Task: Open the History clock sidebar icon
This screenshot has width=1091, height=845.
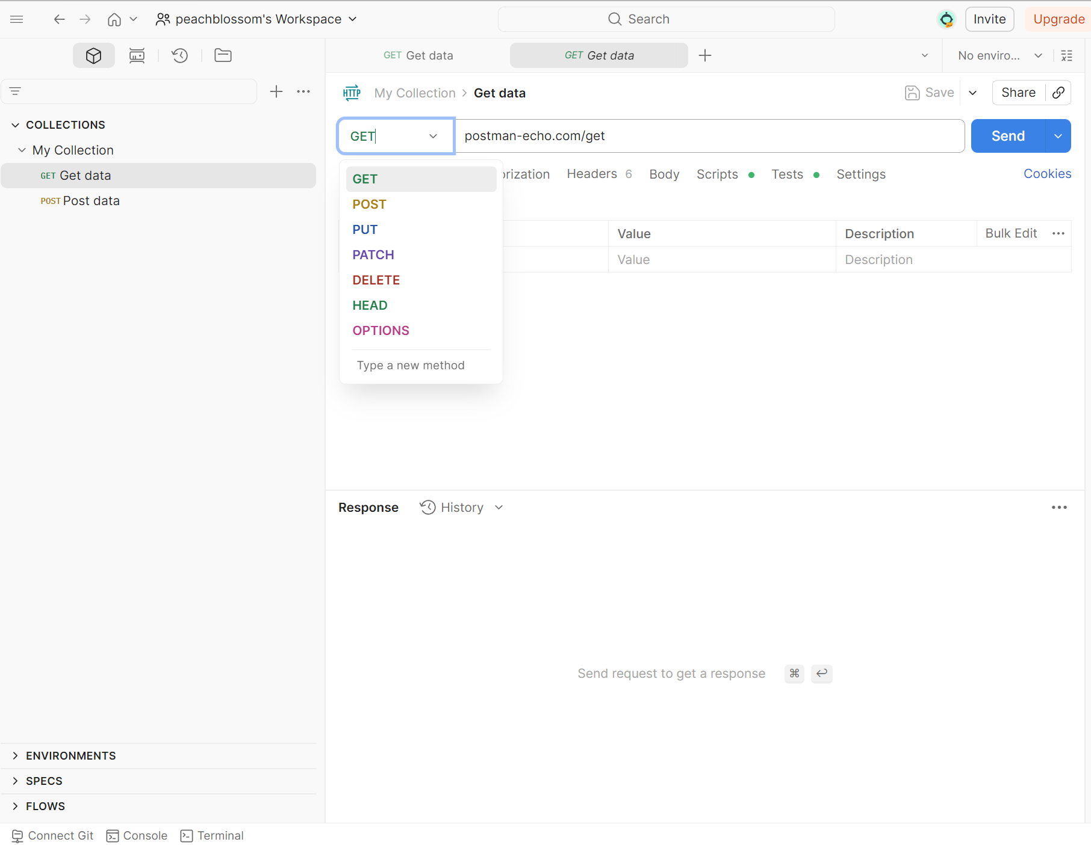Action: point(179,55)
